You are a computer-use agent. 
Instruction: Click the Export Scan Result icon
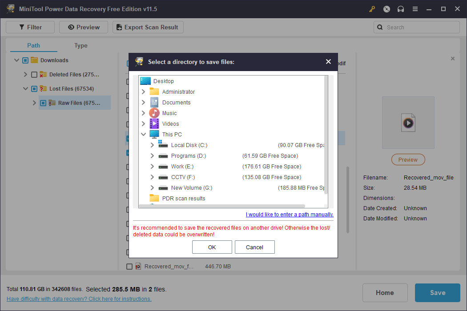(x=119, y=27)
